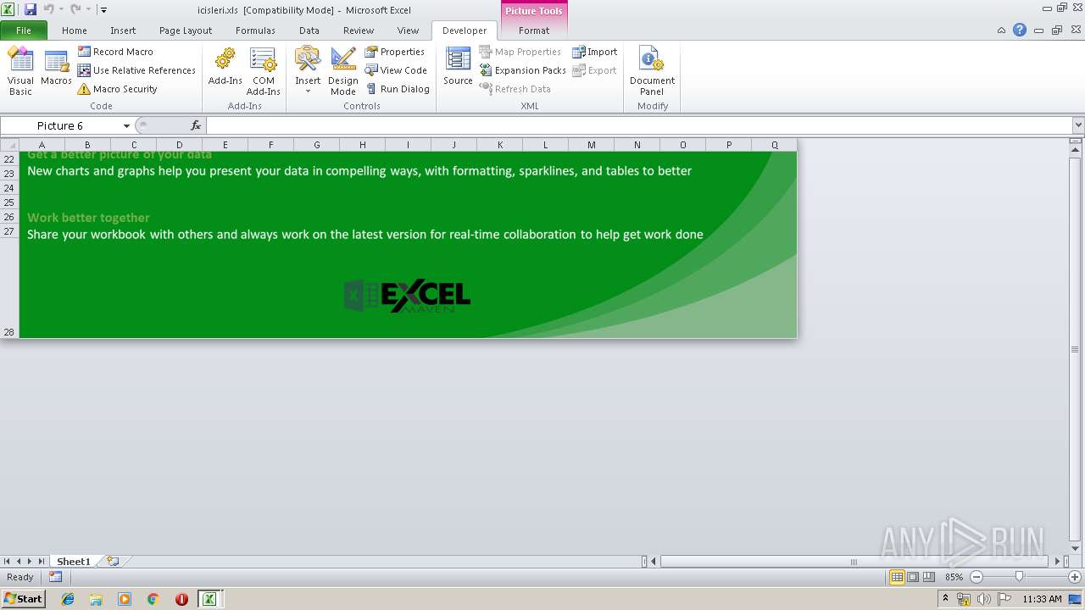Open the XML Source pane
The image size is (1085, 610).
pos(458,68)
